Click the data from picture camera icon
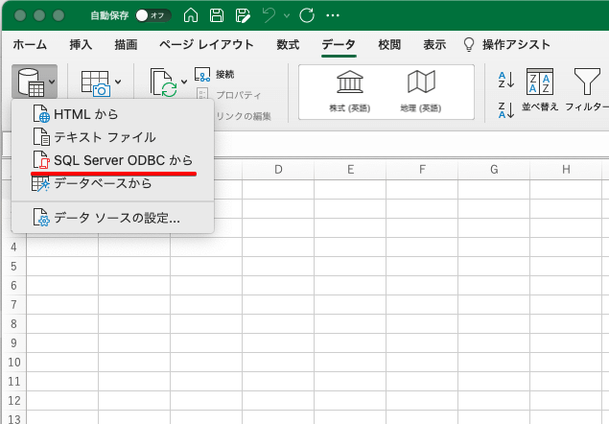The height and width of the screenshot is (424, 609). tap(96, 82)
